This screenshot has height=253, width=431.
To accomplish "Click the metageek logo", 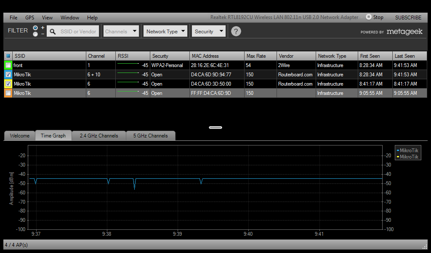I will coord(404,32).
